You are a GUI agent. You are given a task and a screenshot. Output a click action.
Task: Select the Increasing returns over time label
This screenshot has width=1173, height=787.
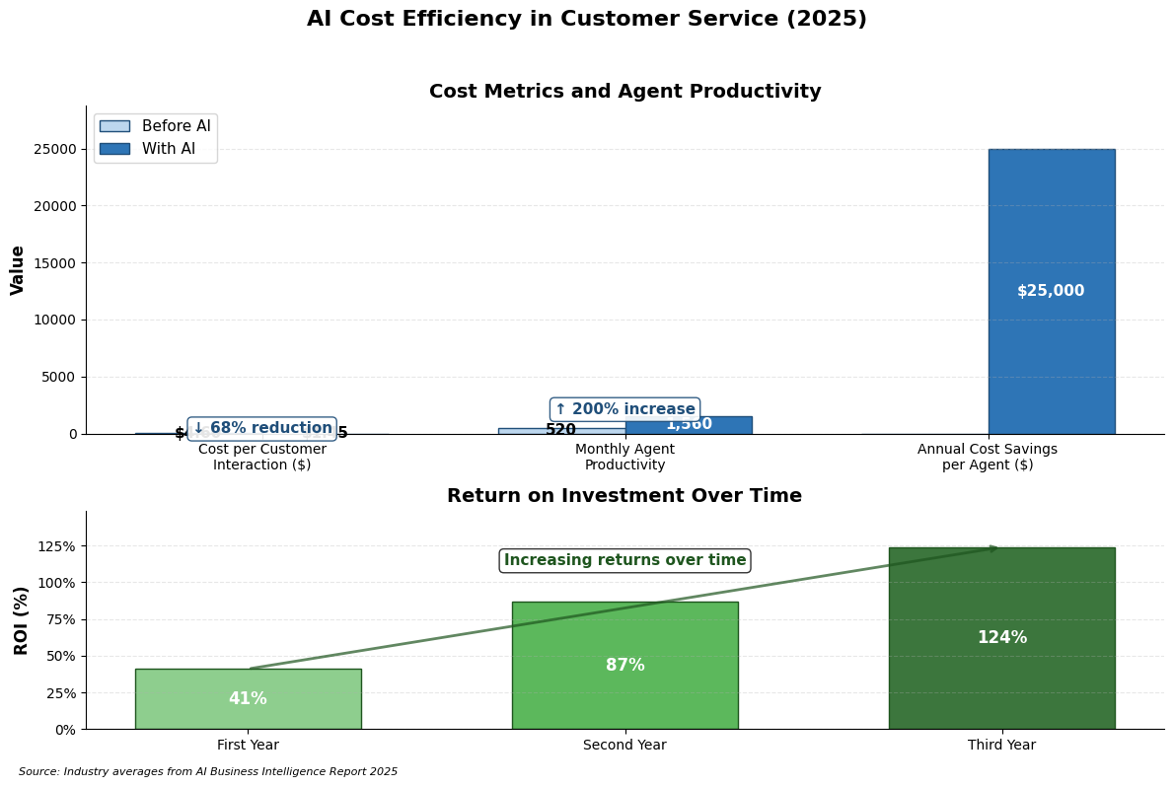pos(624,560)
